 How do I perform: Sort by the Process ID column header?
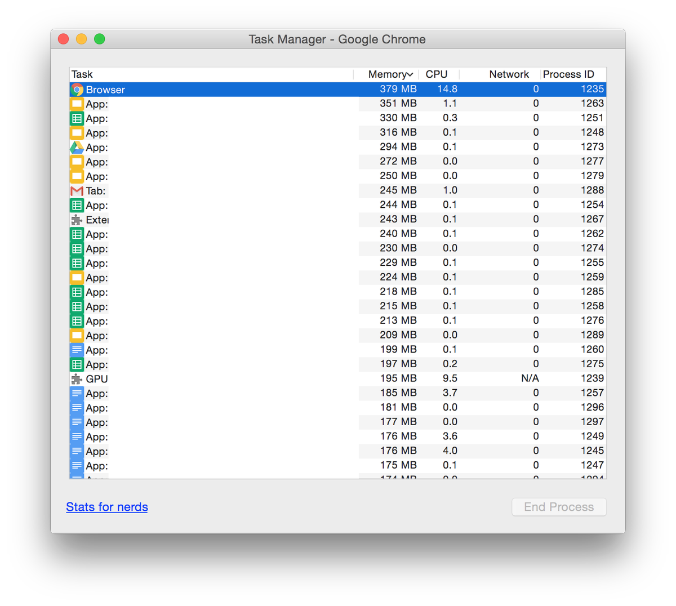573,74
